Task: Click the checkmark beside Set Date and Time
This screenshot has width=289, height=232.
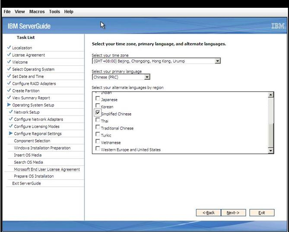Action: click(x=9, y=76)
